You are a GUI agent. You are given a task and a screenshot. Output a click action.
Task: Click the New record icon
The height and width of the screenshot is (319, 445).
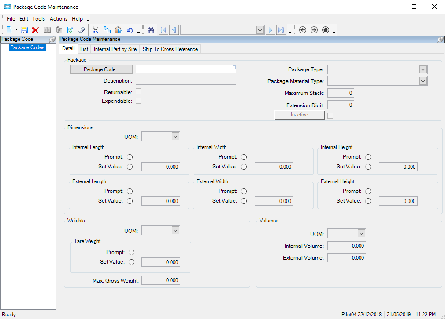pos(9,30)
